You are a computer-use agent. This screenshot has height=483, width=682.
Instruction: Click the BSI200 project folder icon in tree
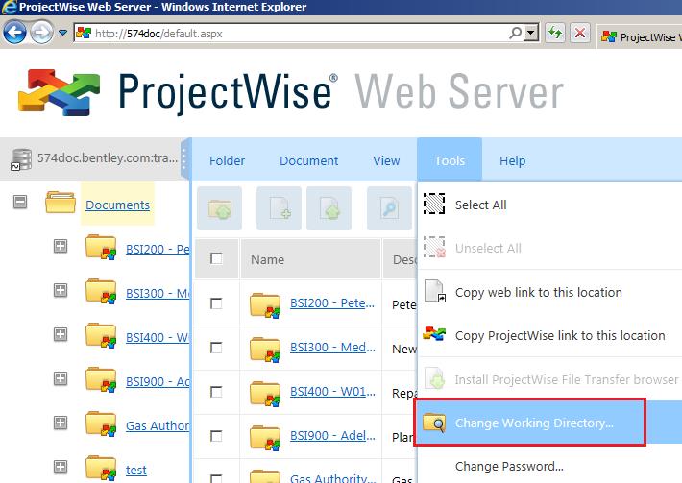click(101, 247)
